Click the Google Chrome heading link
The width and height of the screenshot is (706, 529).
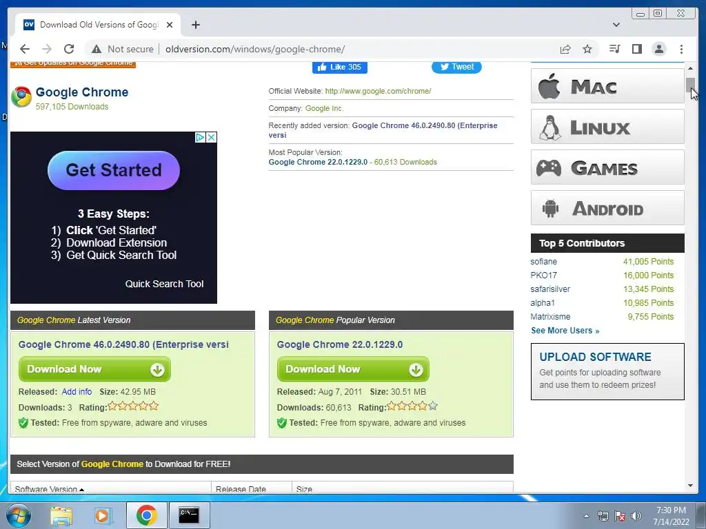coord(82,92)
